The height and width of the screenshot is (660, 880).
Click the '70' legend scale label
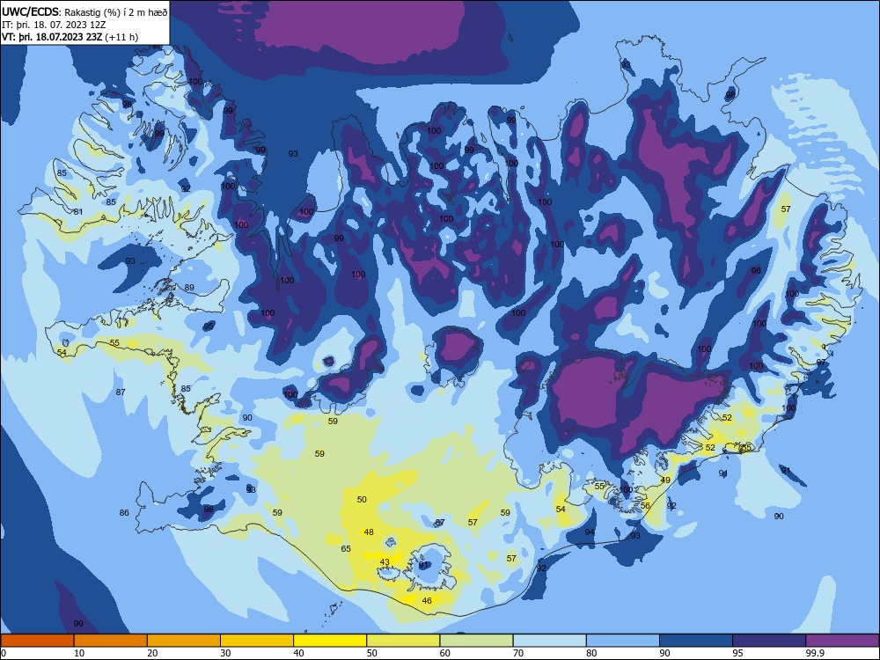click(518, 653)
